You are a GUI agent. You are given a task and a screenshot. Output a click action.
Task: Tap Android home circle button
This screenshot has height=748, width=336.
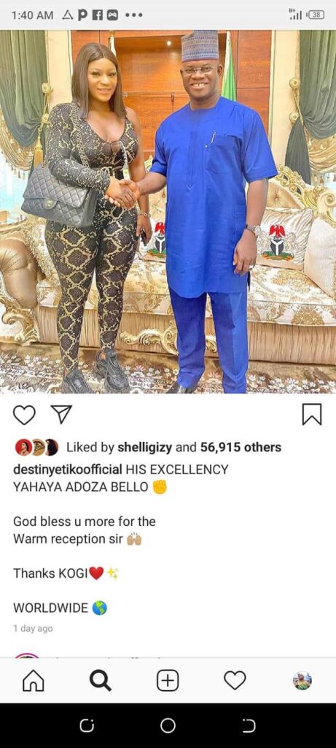point(168,725)
